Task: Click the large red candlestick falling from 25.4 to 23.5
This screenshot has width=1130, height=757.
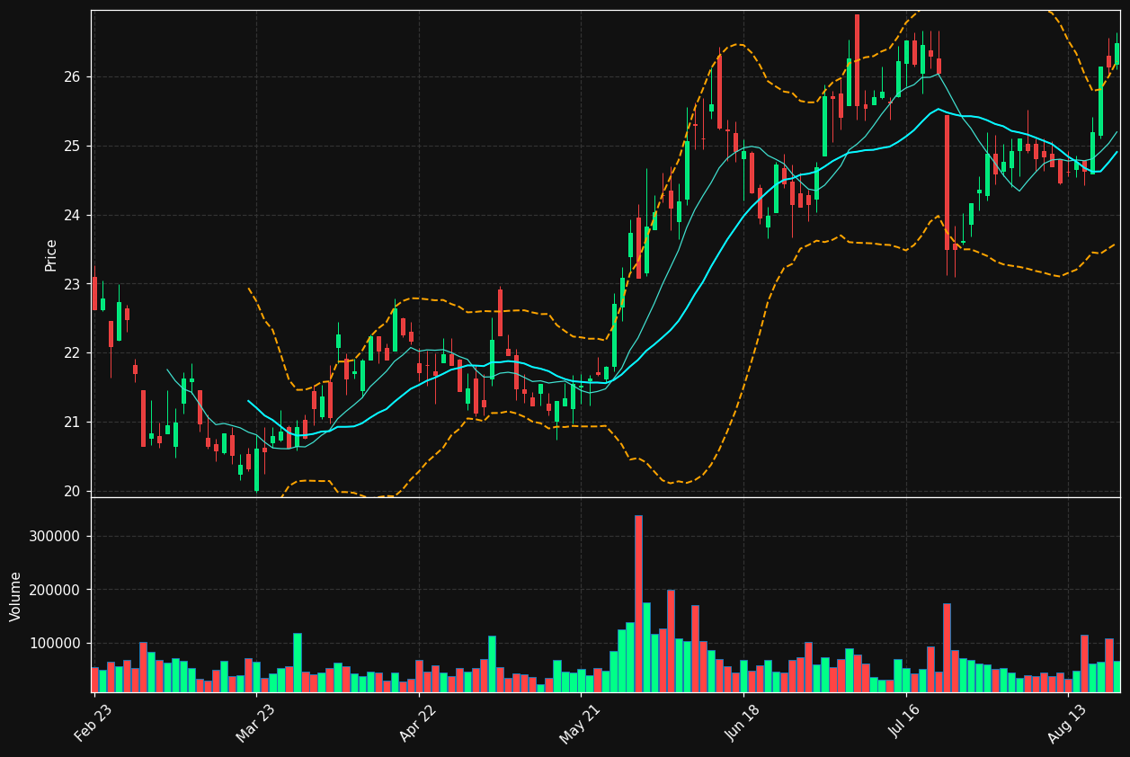Action: (947, 183)
